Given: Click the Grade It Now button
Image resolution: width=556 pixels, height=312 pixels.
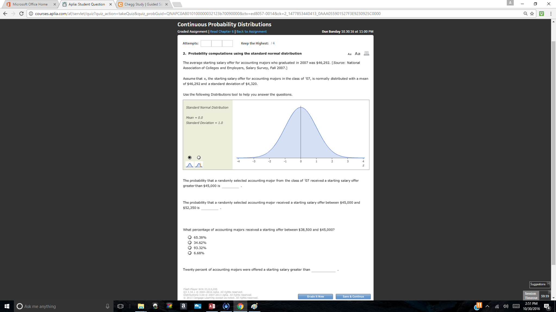Looking at the screenshot, I should point(315,297).
